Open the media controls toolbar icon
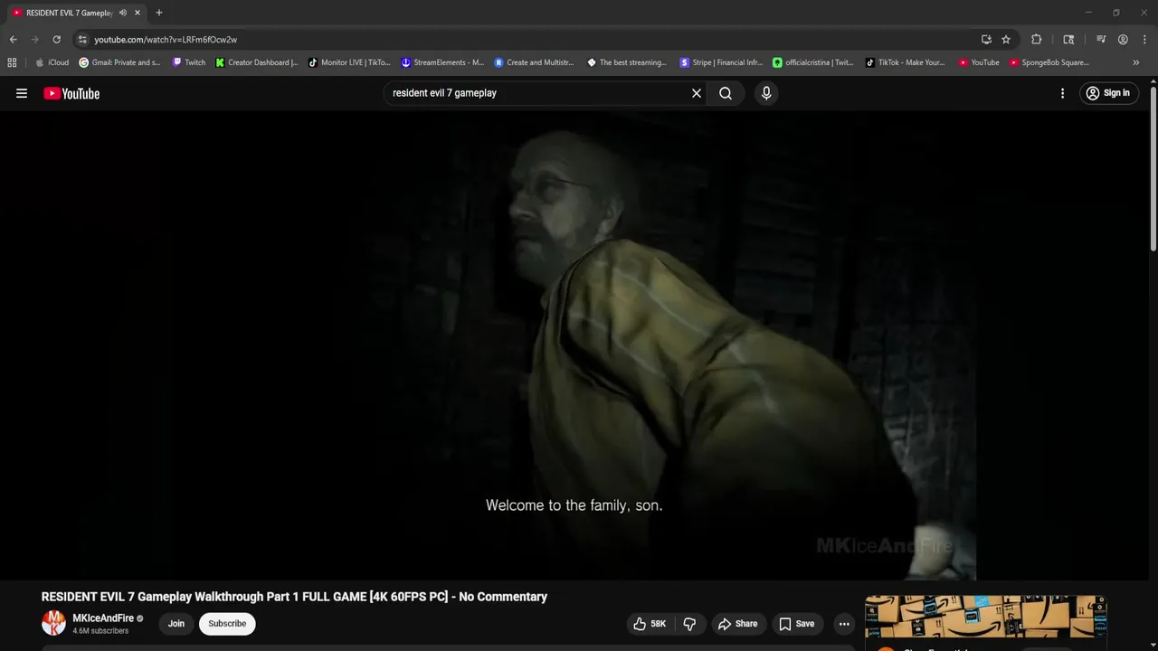 pos(1101,40)
